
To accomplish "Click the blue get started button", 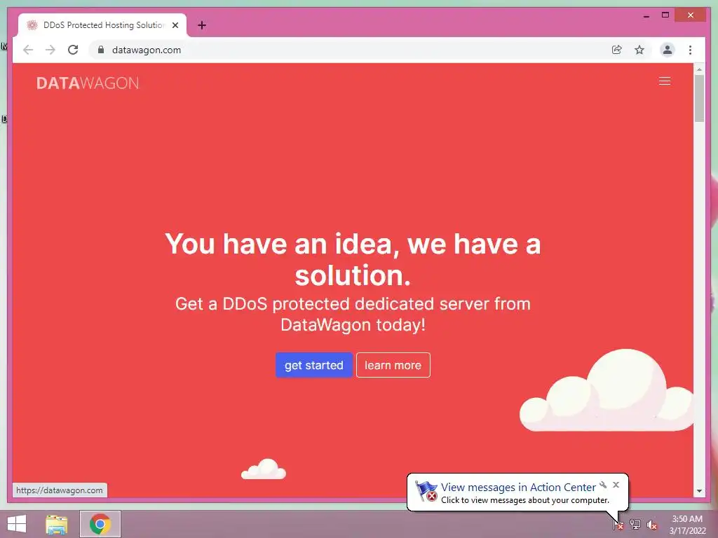I will pyautogui.click(x=313, y=365).
